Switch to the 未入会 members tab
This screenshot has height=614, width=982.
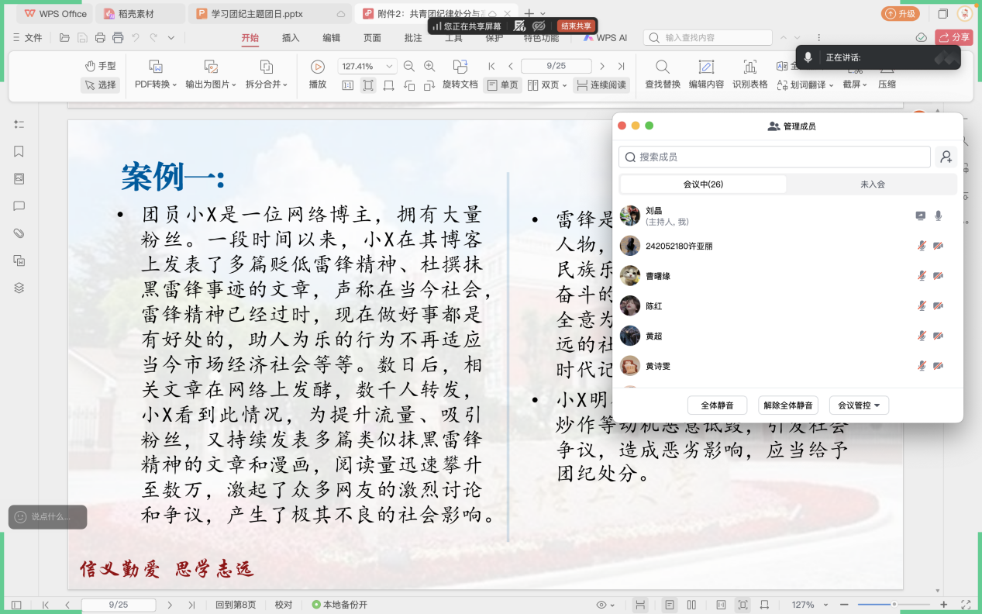click(x=872, y=185)
